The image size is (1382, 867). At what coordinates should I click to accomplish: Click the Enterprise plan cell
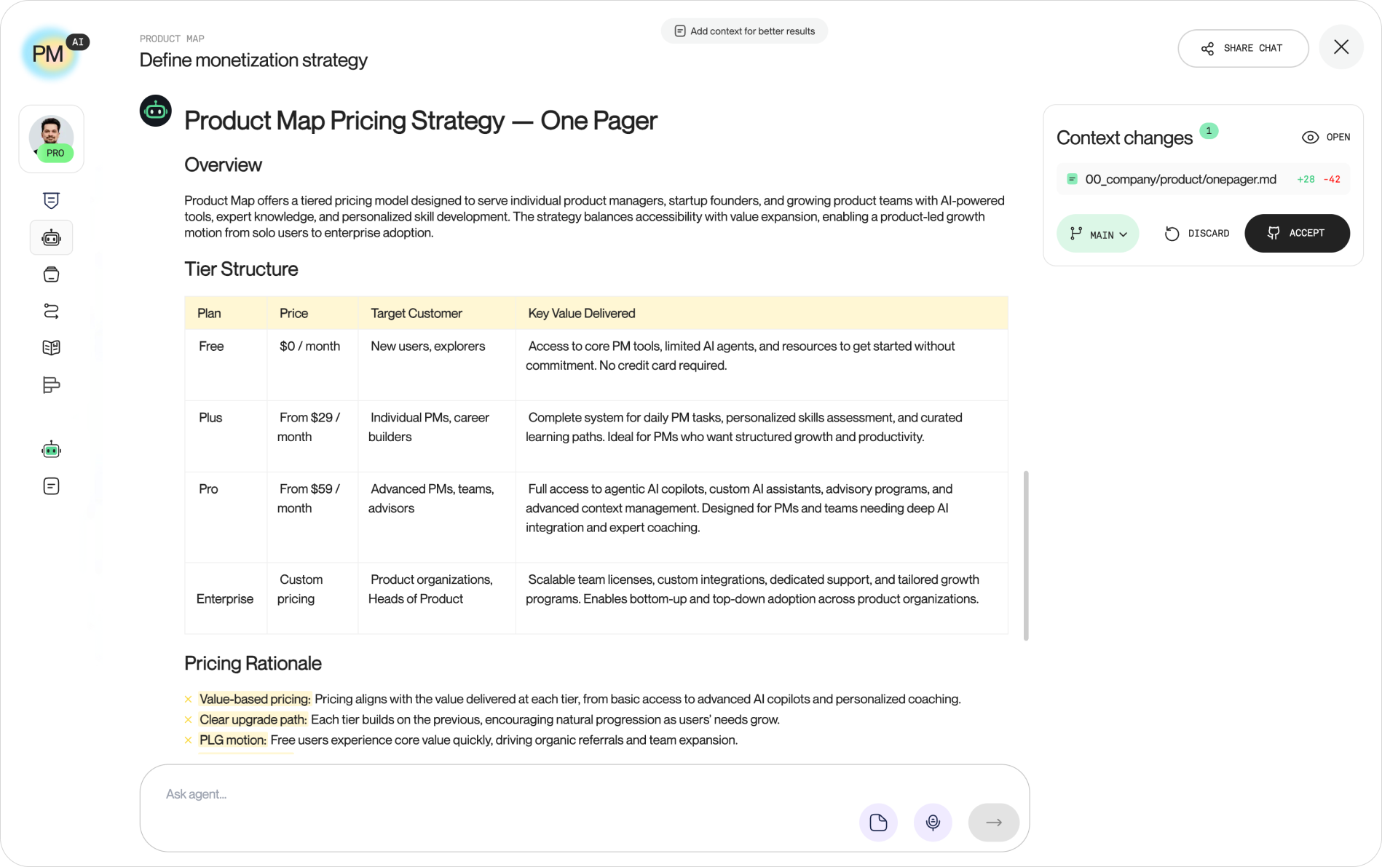(x=225, y=599)
